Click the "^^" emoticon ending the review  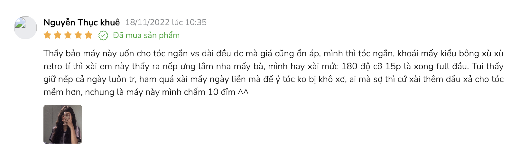point(243,92)
